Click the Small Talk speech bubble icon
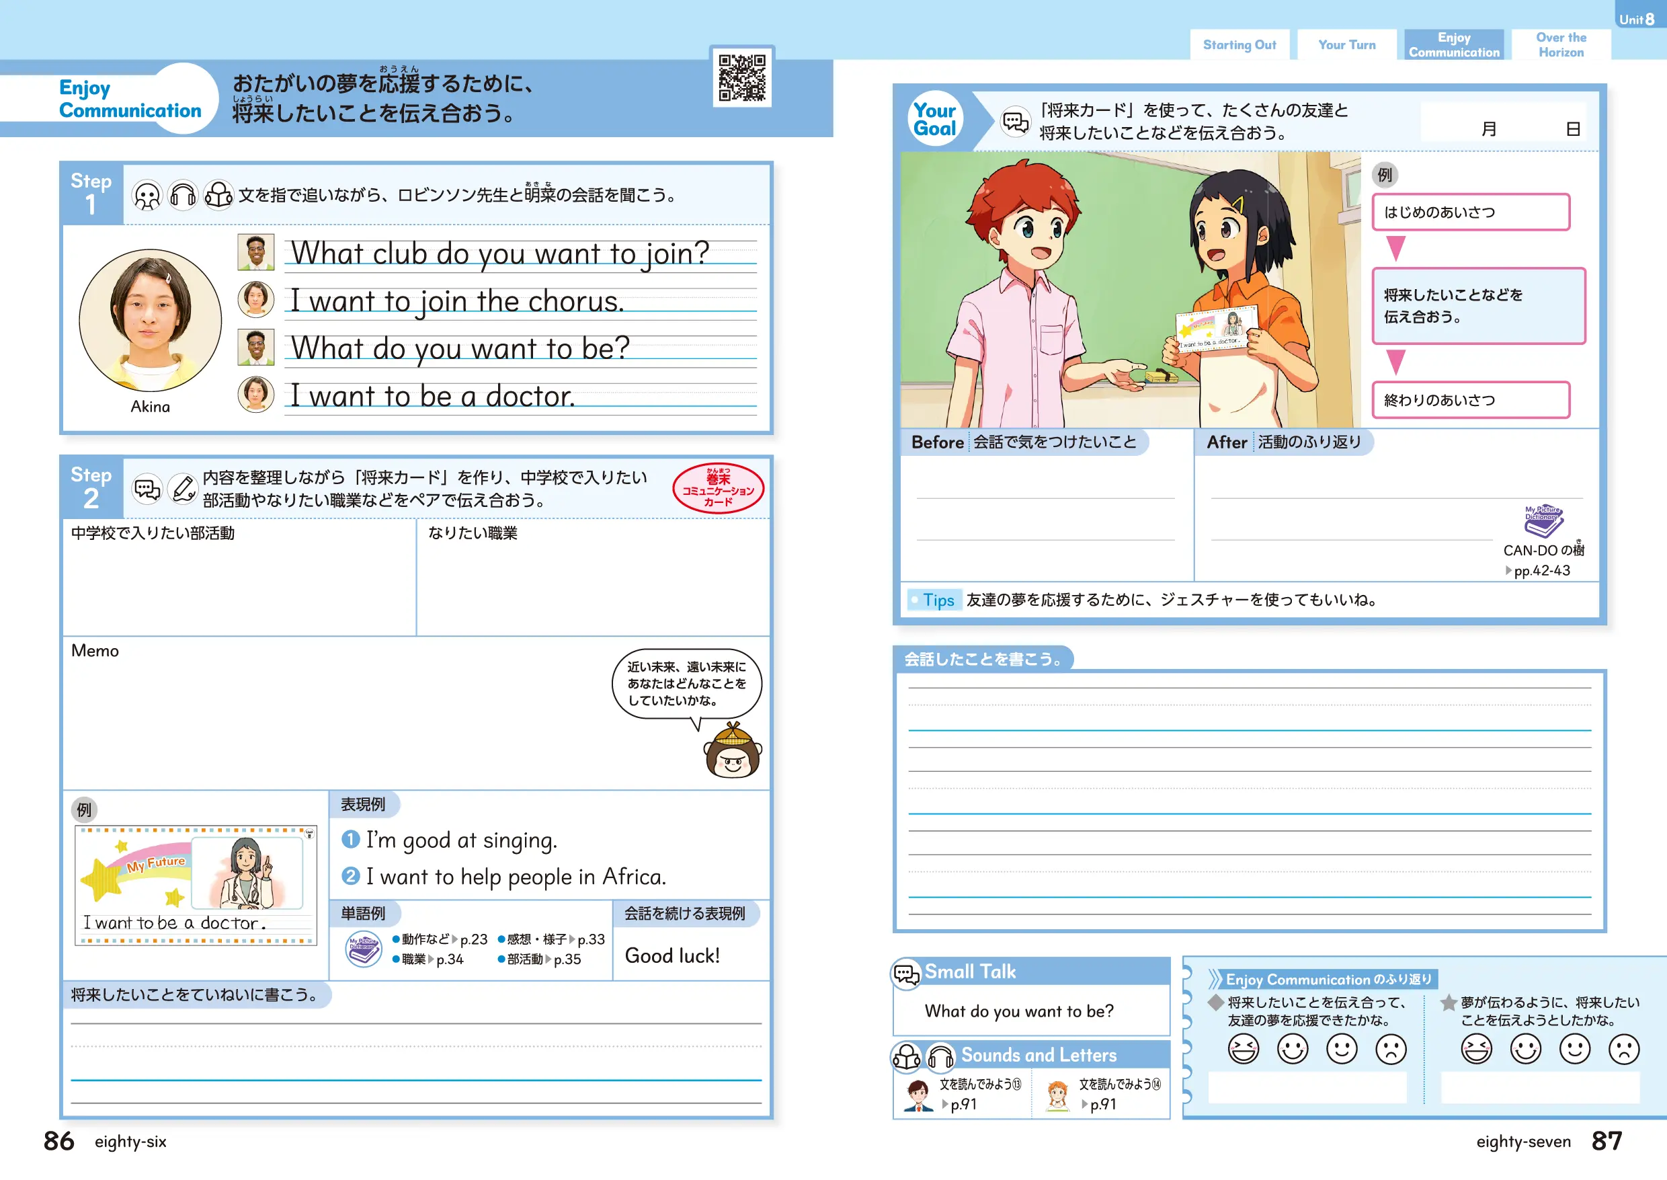Viewport: 1667px width, 1180px height. pos(907,973)
